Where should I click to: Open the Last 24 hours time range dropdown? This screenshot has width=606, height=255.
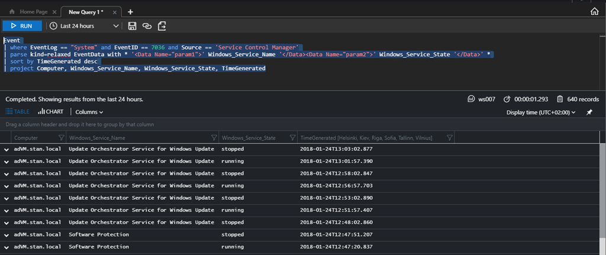coord(83,26)
